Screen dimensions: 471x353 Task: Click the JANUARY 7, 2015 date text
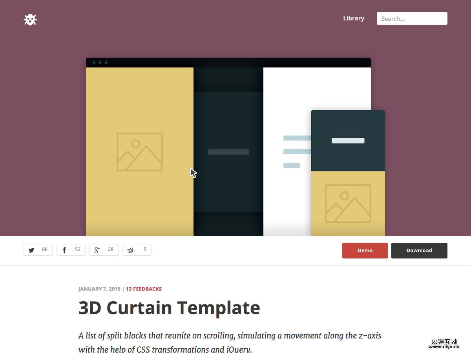point(99,289)
